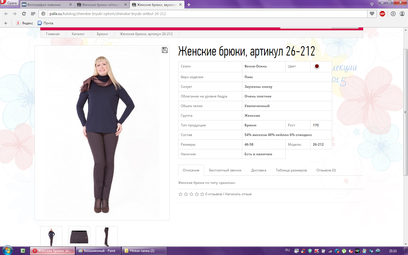This screenshot has width=408, height=255.
Task: Go back to the previous page
Action: 6,14
